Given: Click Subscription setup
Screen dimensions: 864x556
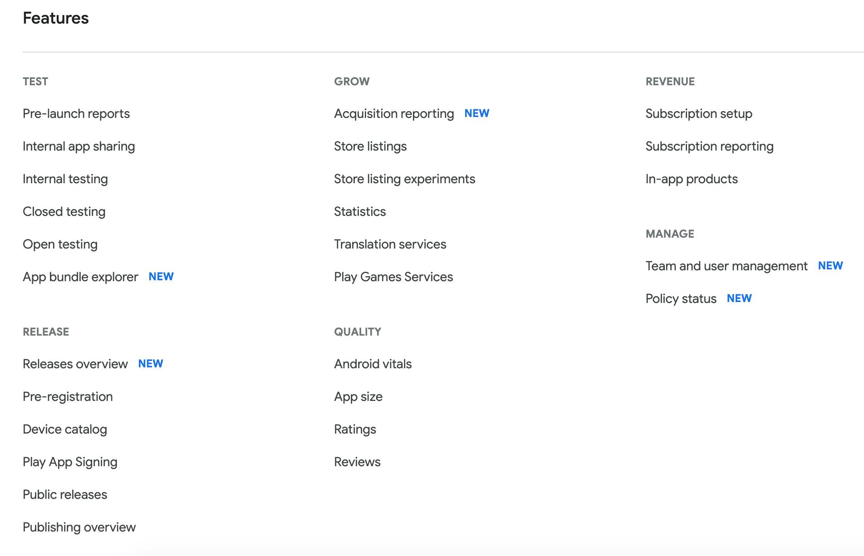Looking at the screenshot, I should 698,113.
